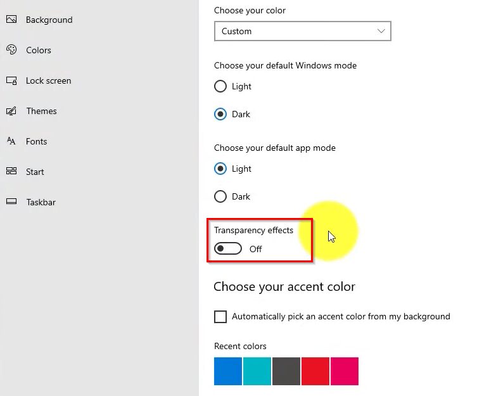Open the Choose your color dropdown
Screen dimensions: 496x396
(302, 31)
